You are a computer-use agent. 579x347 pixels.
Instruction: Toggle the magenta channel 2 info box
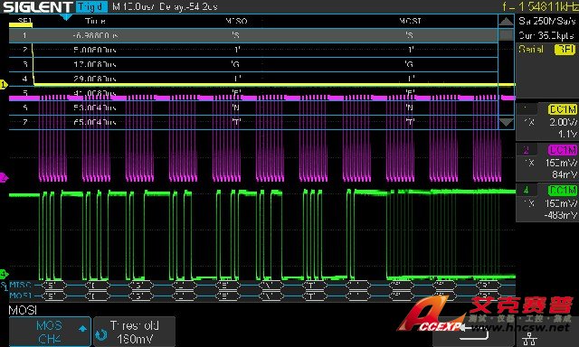click(546, 162)
